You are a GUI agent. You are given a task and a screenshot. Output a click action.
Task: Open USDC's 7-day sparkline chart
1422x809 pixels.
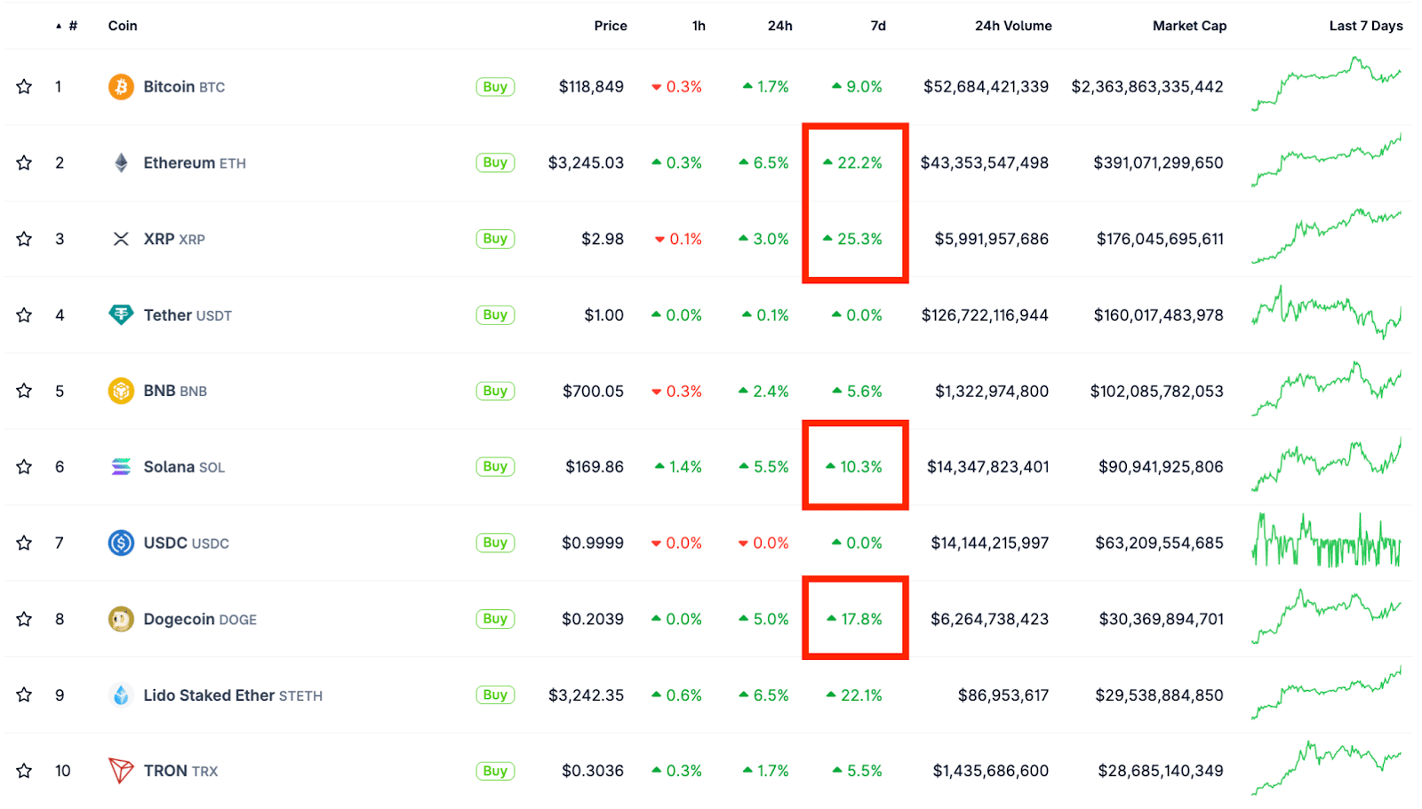pos(1326,540)
